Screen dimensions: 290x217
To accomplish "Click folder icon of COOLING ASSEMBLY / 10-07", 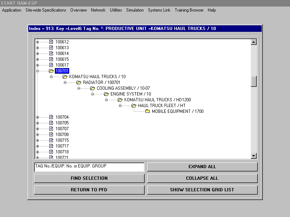I will click(x=92, y=88).
